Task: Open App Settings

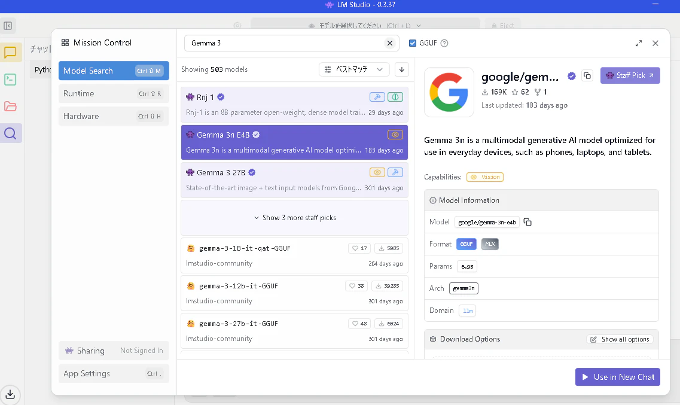Action: click(x=114, y=373)
